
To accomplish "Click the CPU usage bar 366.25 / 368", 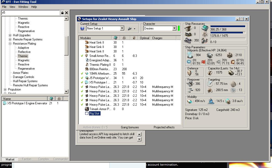I will pyautogui.click(x=228, y=26).
